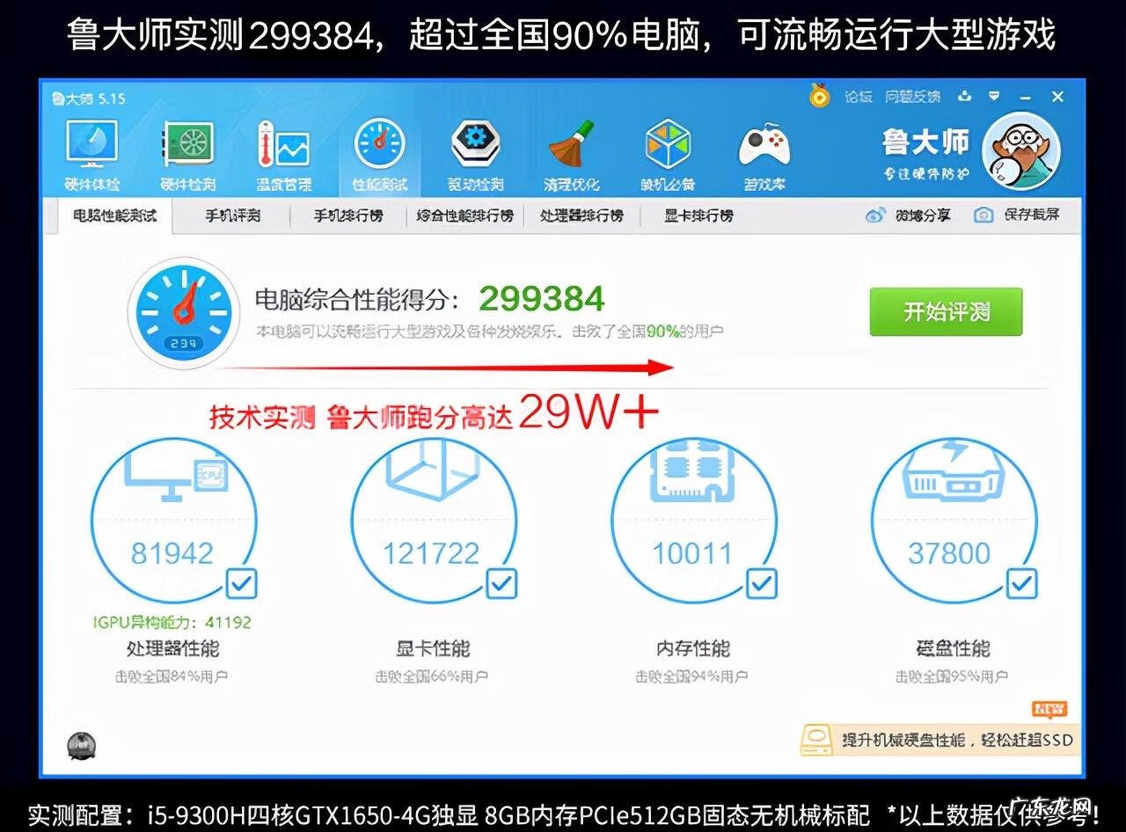Click the overall score value 299384
1126x832 pixels.
point(542,299)
